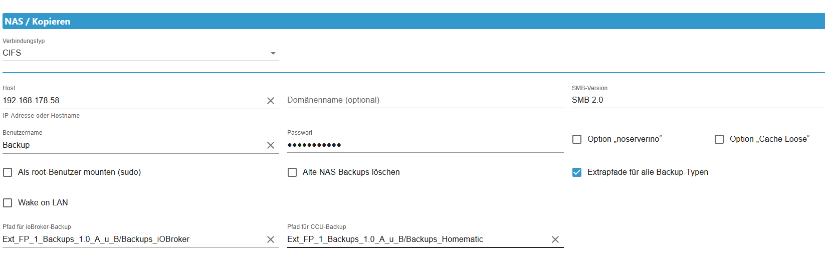
Task: Click the Host IP address field
Action: point(133,101)
